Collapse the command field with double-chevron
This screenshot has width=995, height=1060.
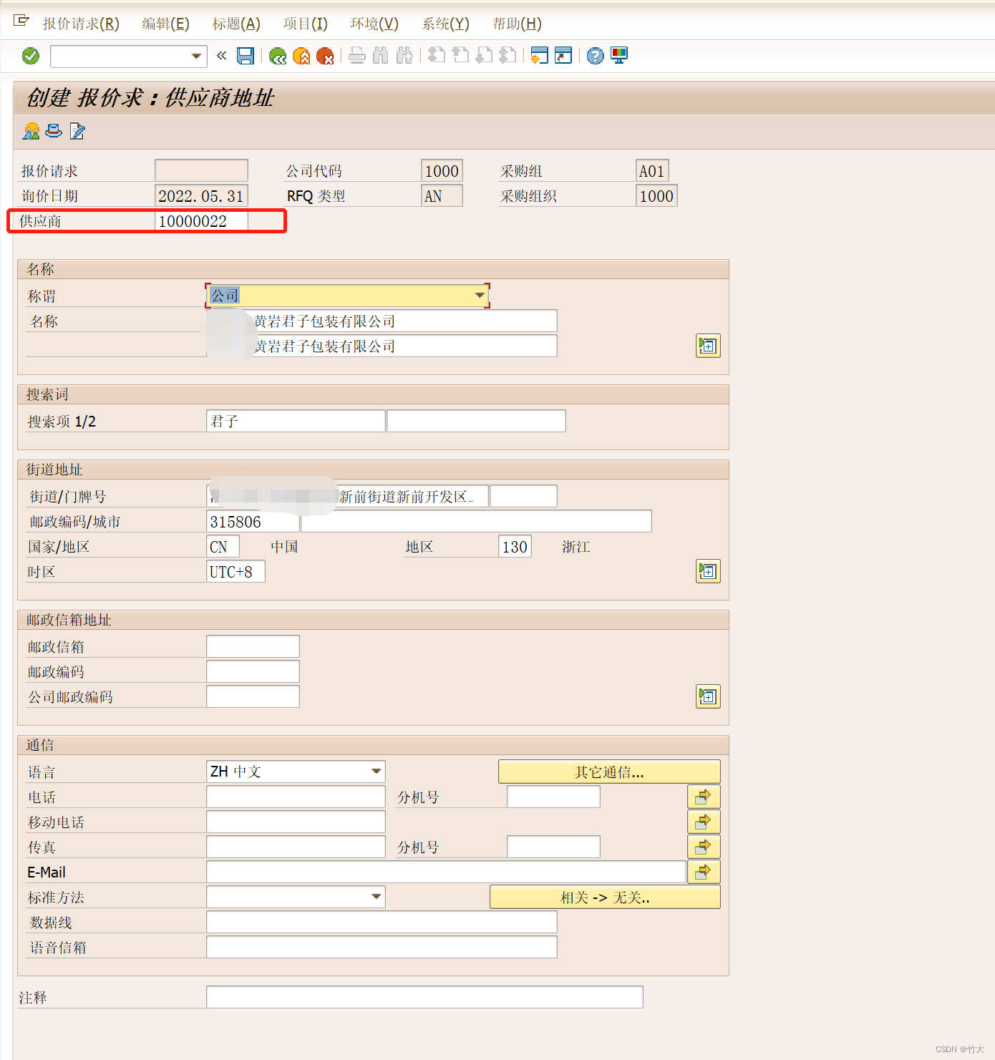[221, 55]
